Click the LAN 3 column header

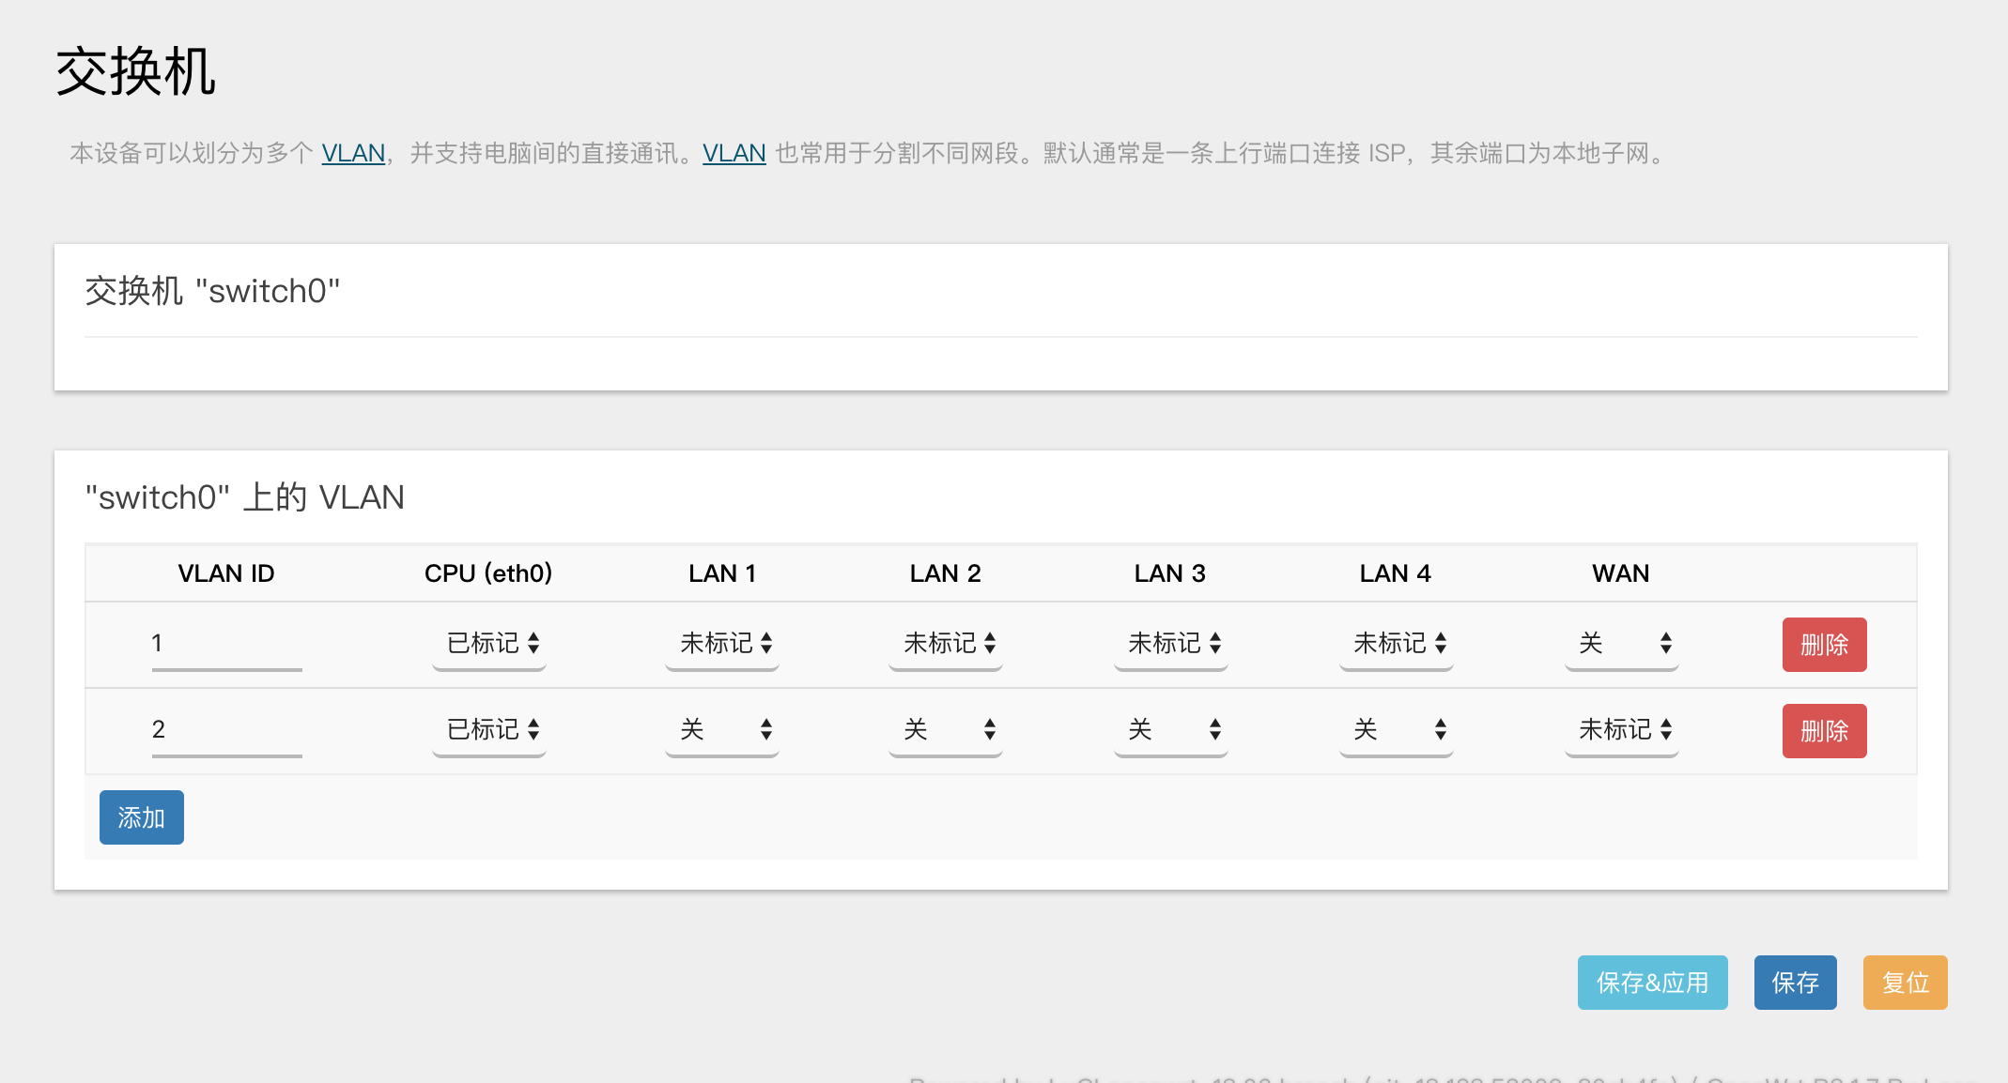pyautogui.click(x=1170, y=573)
